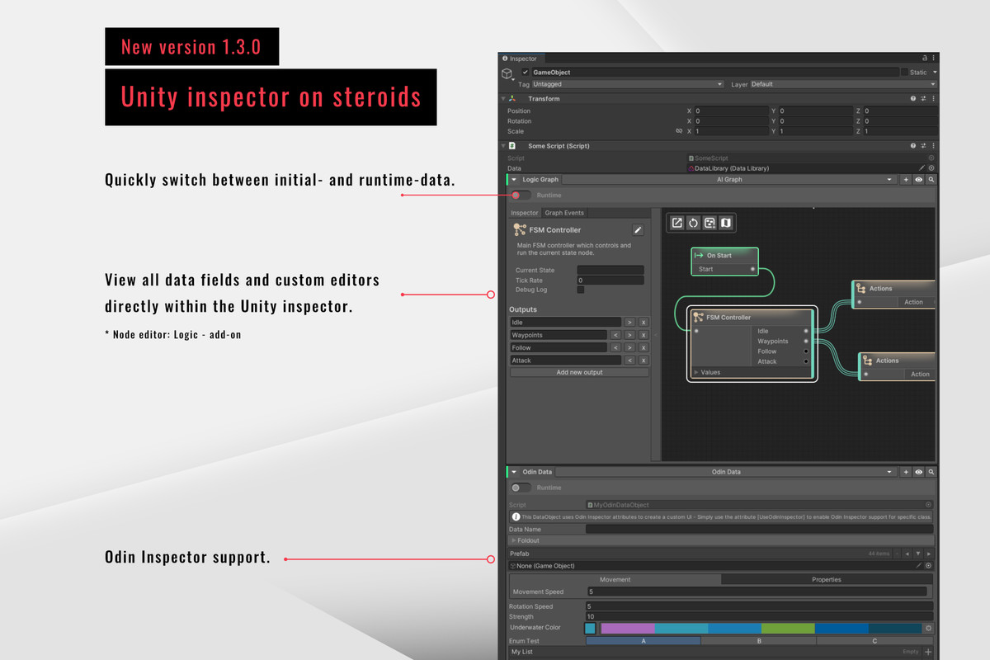Click the gear icon beside the Underwater Color palette

click(x=928, y=629)
